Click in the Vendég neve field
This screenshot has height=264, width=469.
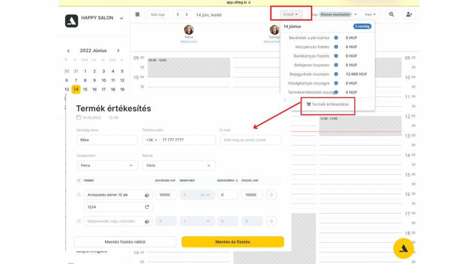click(107, 140)
